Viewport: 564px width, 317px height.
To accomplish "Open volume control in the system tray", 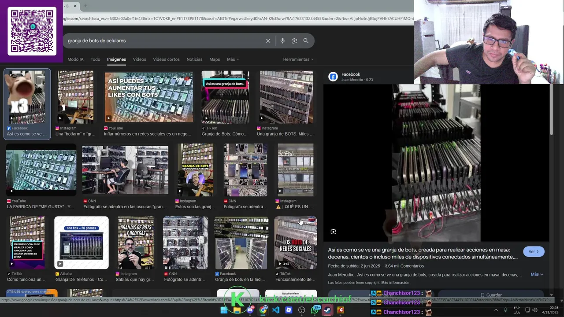I will click(535, 310).
